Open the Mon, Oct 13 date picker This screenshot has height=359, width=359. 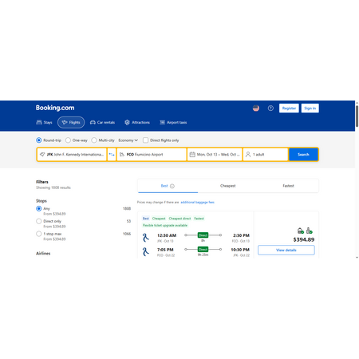point(215,155)
